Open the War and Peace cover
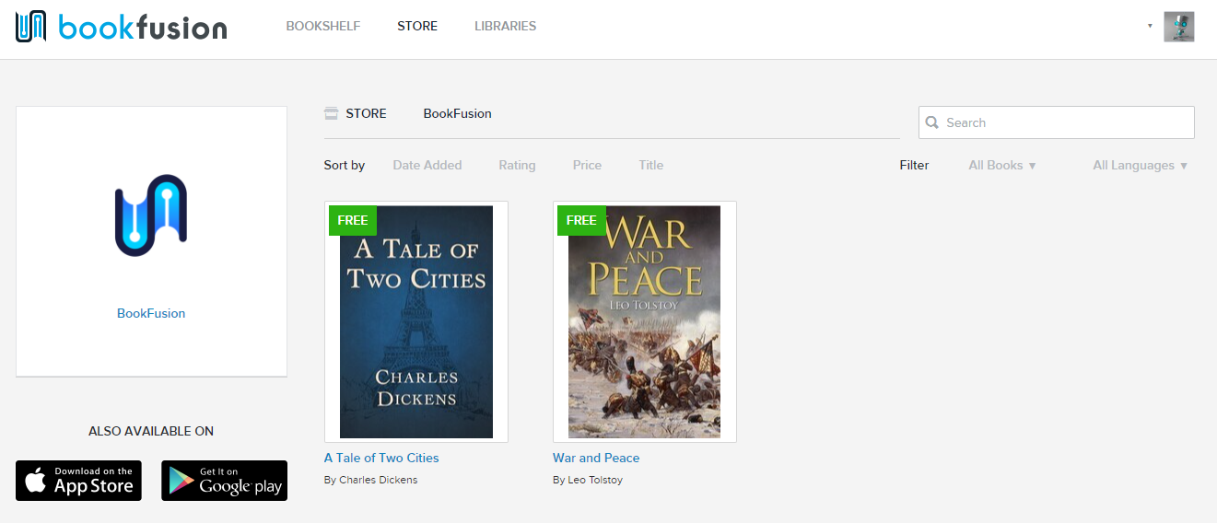The height and width of the screenshot is (523, 1217). (645, 321)
